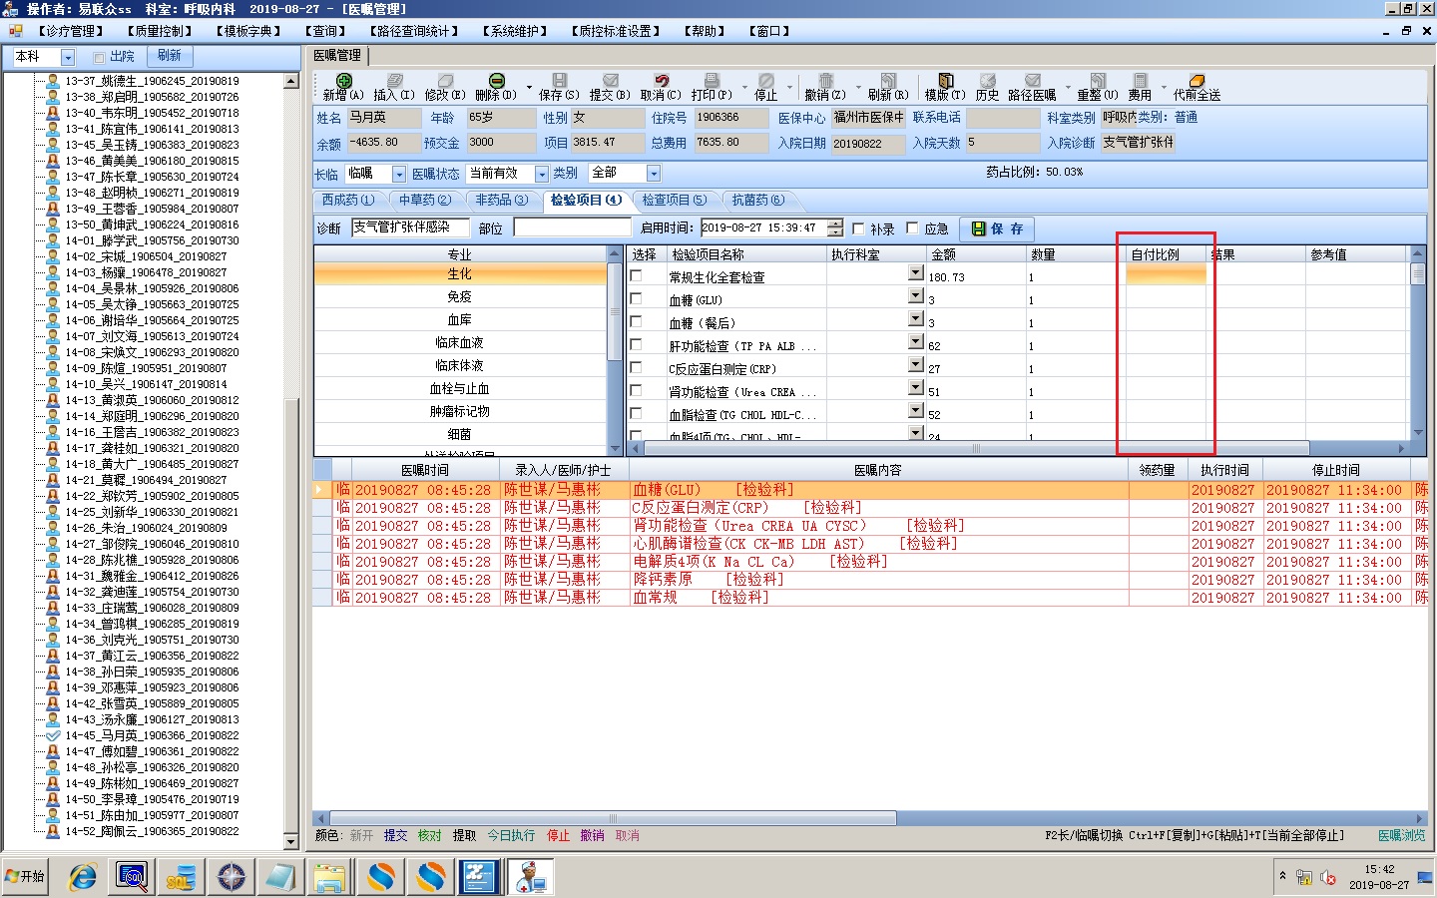This screenshot has height=898, width=1437.
Task: Open the 模板字典 menu
Action: coord(249,31)
